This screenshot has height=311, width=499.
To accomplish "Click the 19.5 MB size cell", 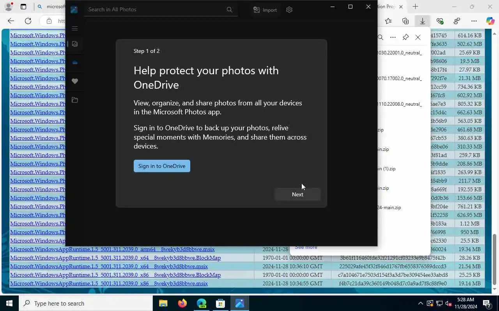I will point(470,61).
